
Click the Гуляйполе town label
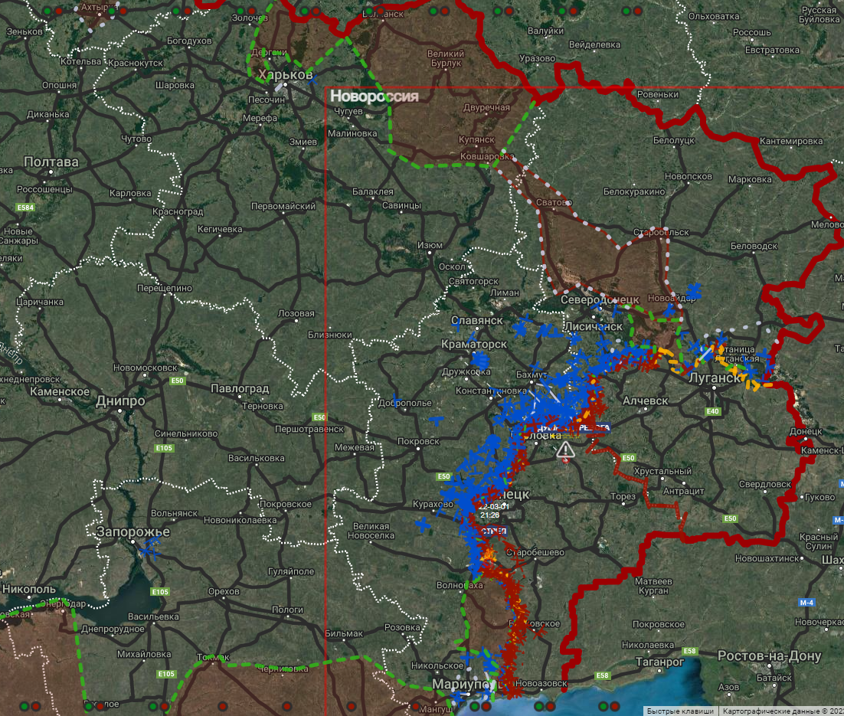point(291,571)
